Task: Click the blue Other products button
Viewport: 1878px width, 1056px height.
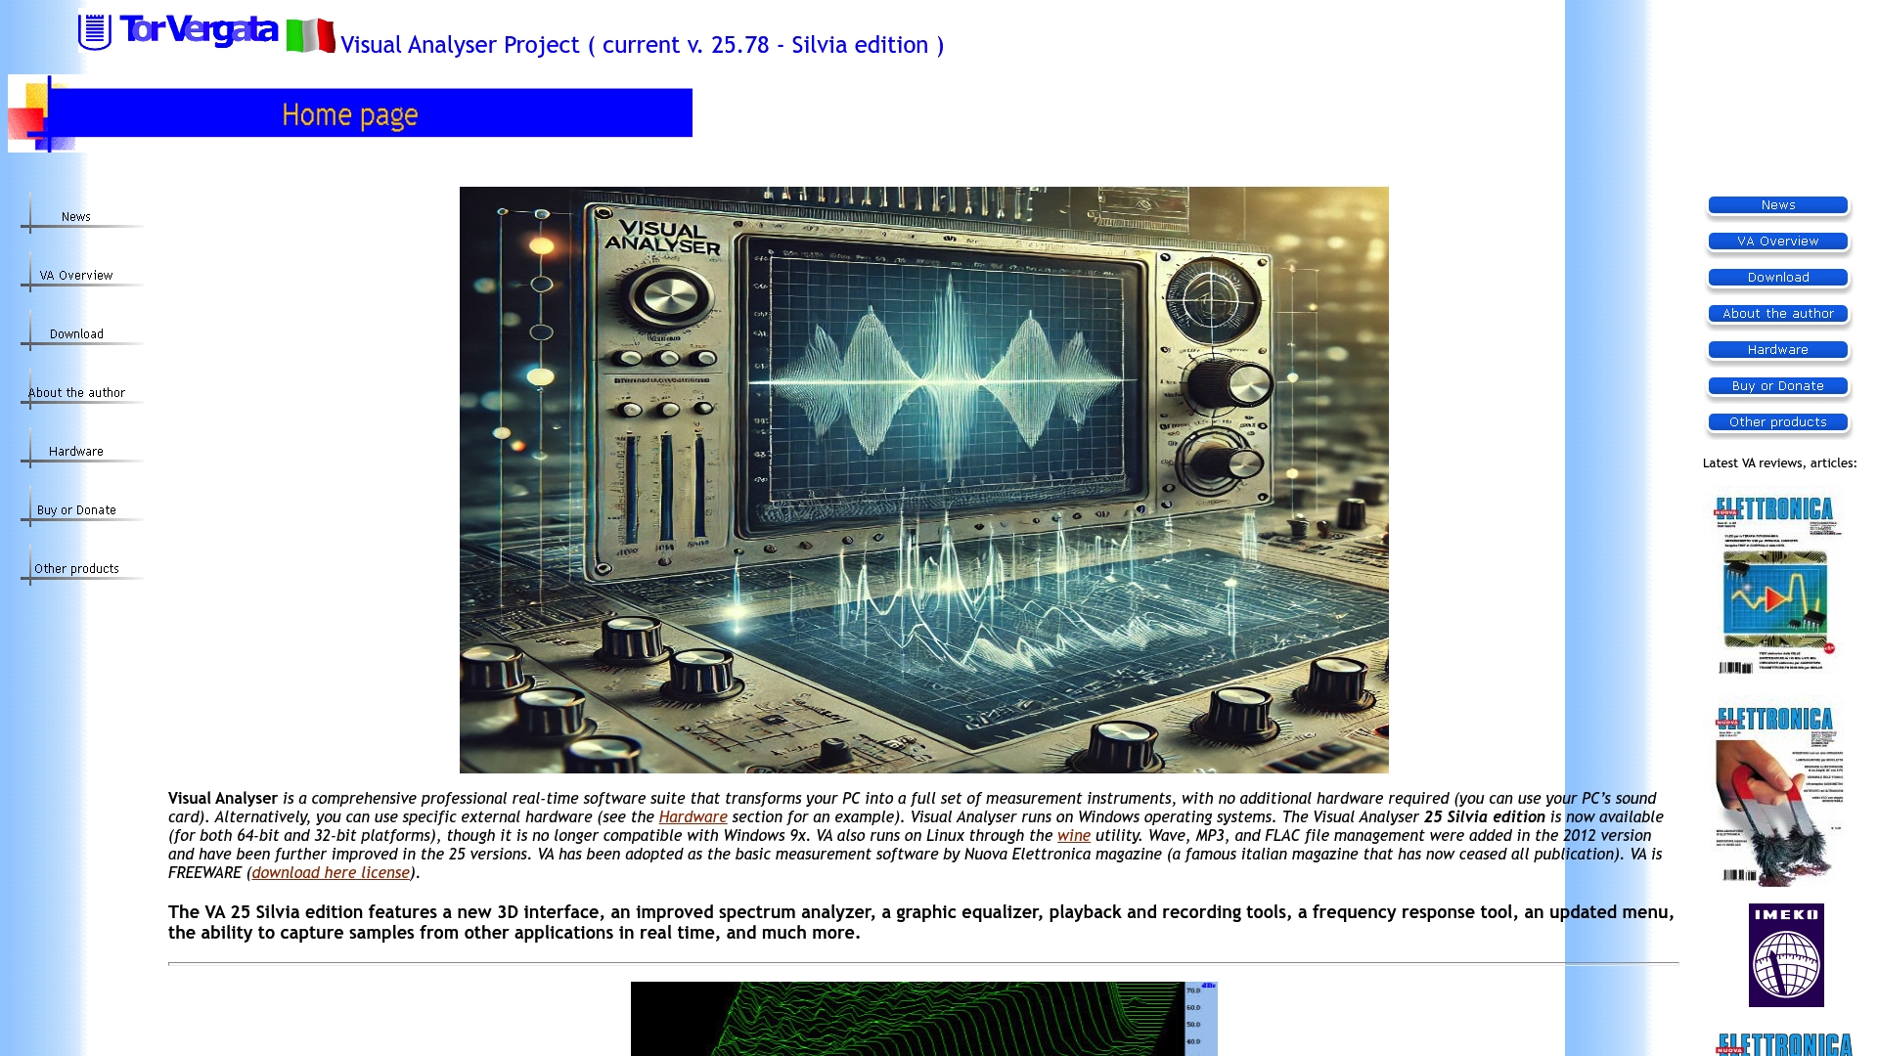Action: coord(1778,422)
